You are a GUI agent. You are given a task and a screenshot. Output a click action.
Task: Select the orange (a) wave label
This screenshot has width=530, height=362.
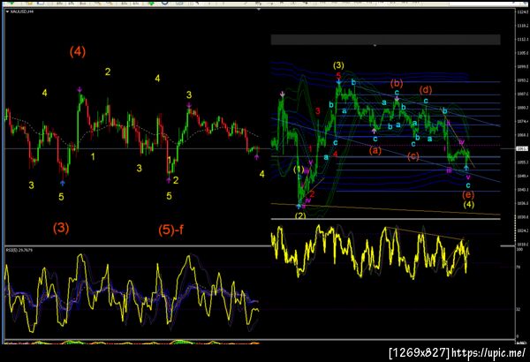pyautogui.click(x=375, y=150)
